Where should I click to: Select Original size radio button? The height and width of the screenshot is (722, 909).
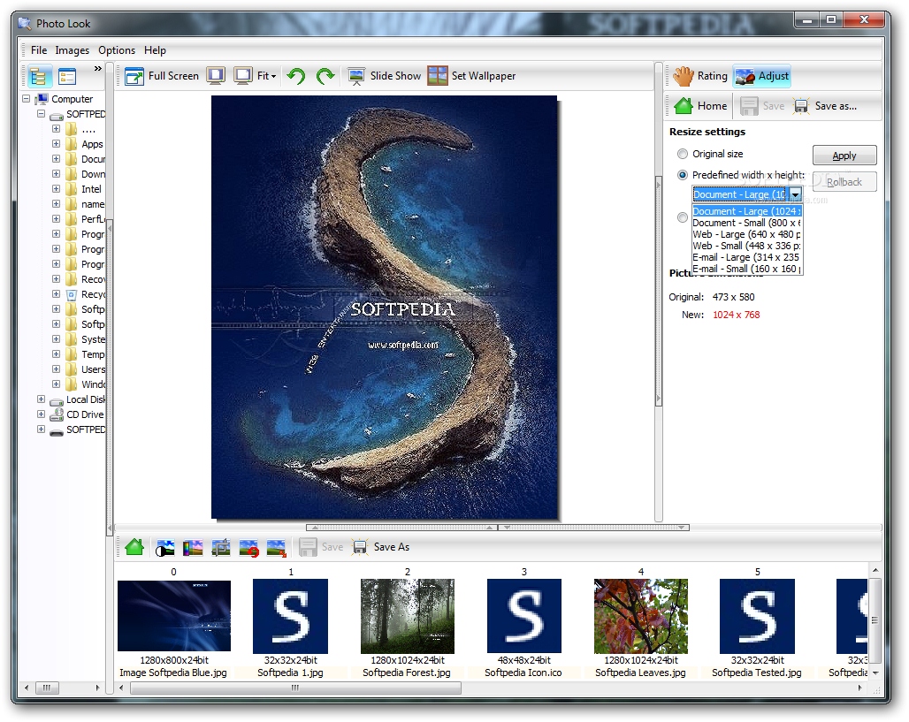coord(683,154)
